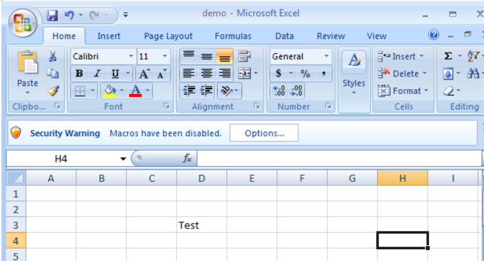Open the Calibri font name dropdown
484x261 pixels.
pos(131,56)
